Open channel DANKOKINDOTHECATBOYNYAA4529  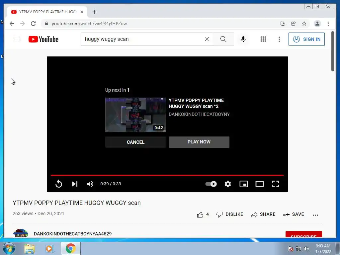click(x=73, y=234)
